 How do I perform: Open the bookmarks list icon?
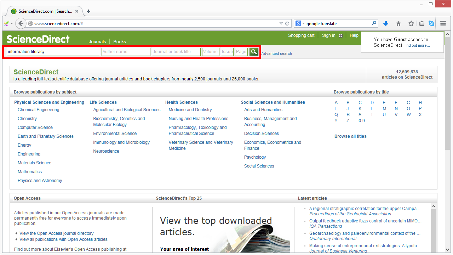pos(422,23)
